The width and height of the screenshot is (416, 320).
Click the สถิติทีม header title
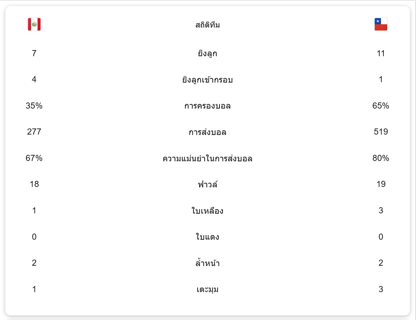[208, 25]
